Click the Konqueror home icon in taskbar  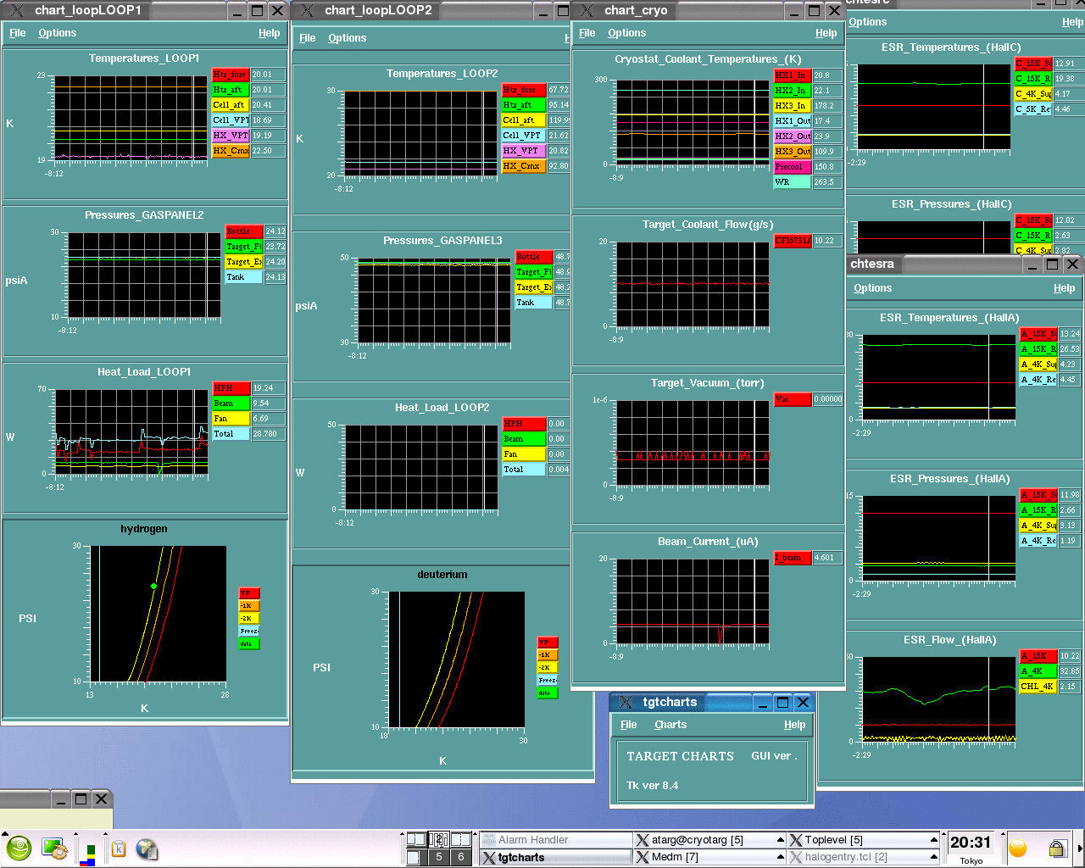pos(119,849)
